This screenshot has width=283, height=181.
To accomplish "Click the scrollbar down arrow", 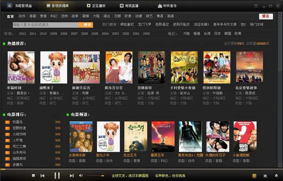I will coord(280,165).
